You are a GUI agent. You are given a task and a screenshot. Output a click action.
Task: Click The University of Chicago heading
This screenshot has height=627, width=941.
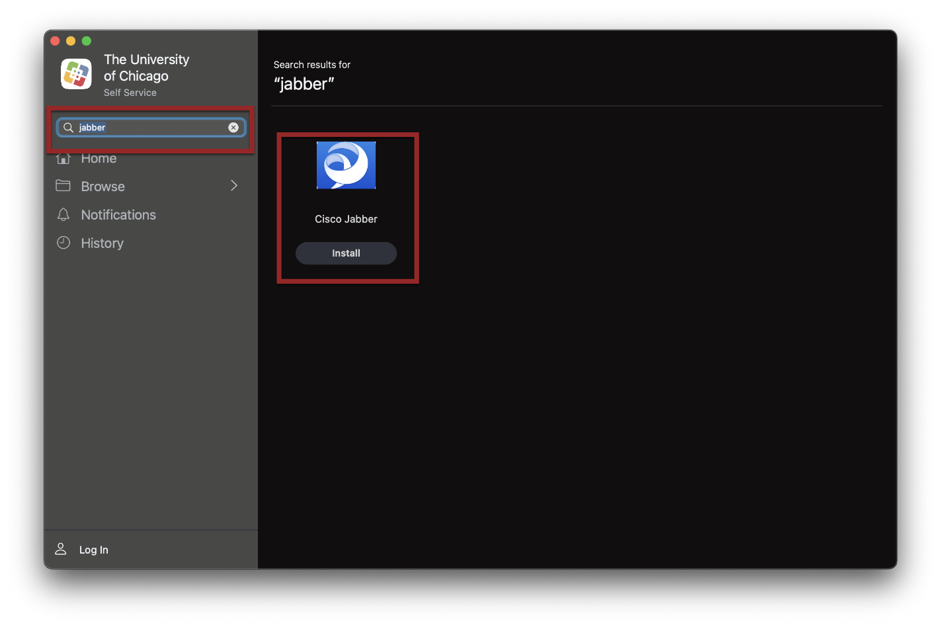146,68
